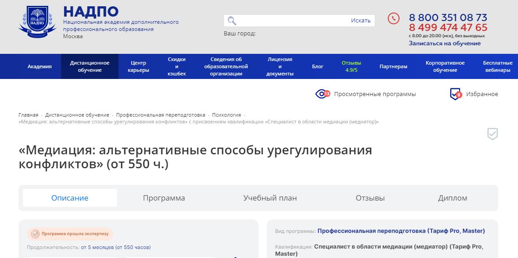Open the Корпоративное обучение menu item
This screenshot has height=258, width=518.
(445, 66)
